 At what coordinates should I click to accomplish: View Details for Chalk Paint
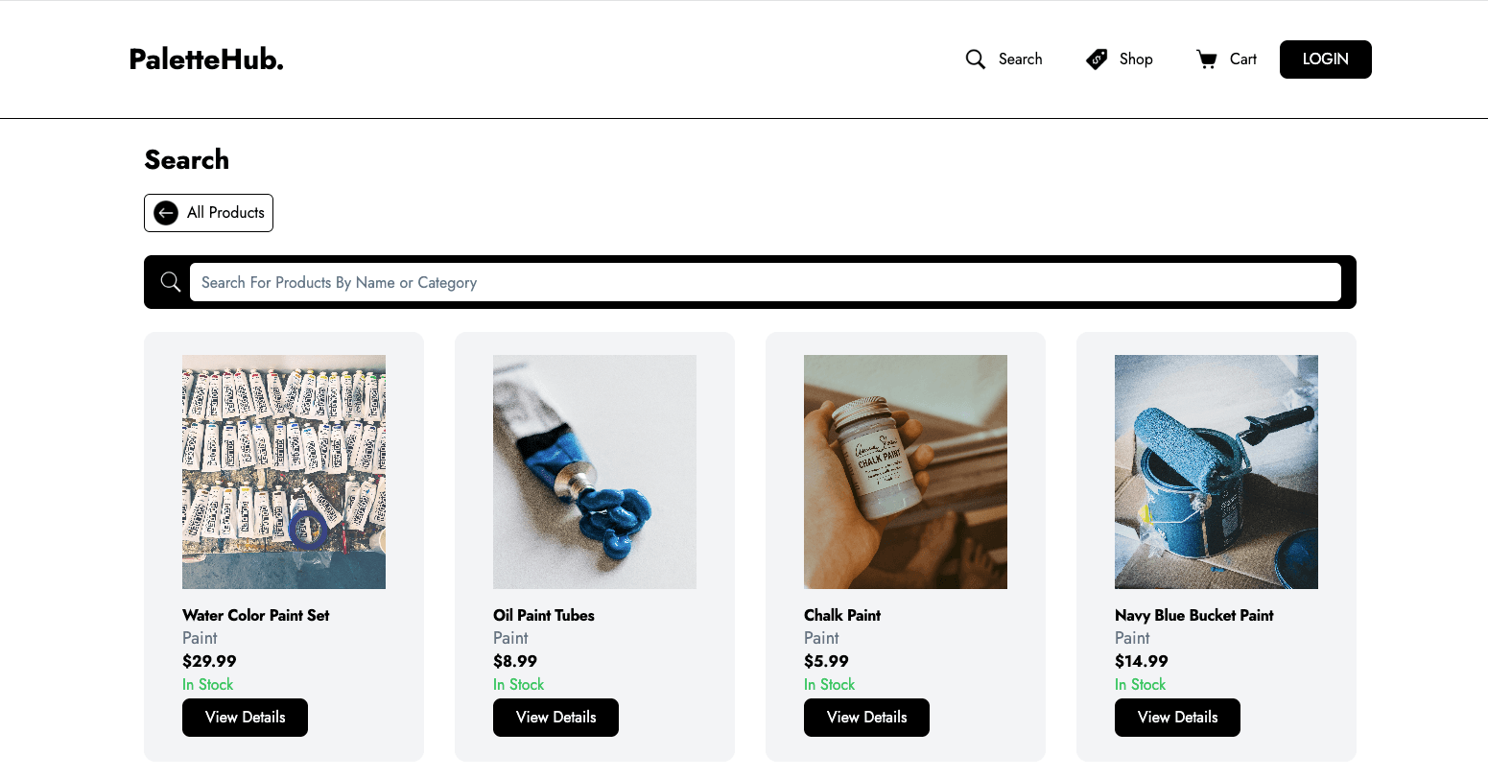tap(866, 718)
